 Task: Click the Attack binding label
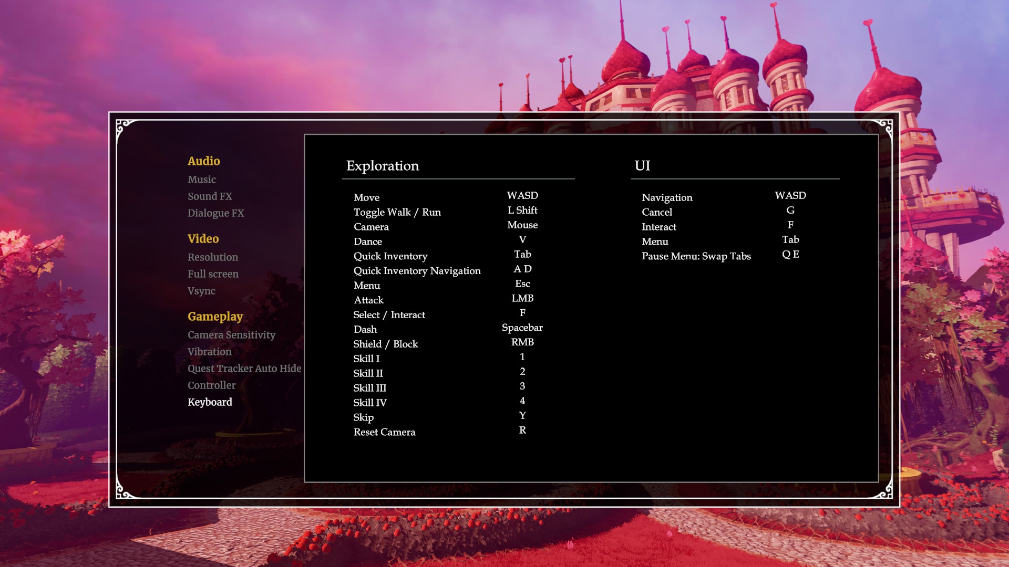[368, 300]
